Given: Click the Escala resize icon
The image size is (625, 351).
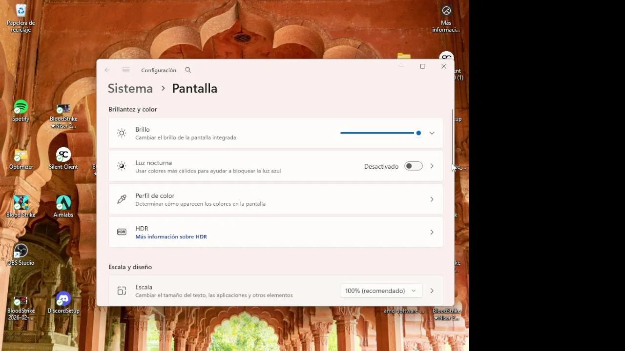Looking at the screenshot, I should tap(122, 291).
